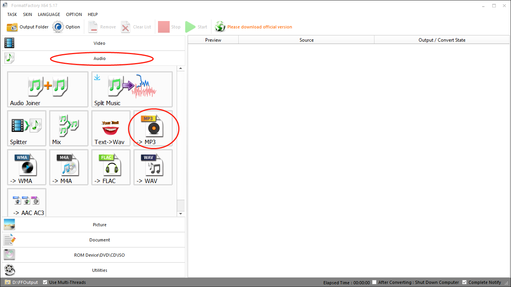Click the film strip Video icon
The width and height of the screenshot is (511, 287).
click(x=9, y=43)
